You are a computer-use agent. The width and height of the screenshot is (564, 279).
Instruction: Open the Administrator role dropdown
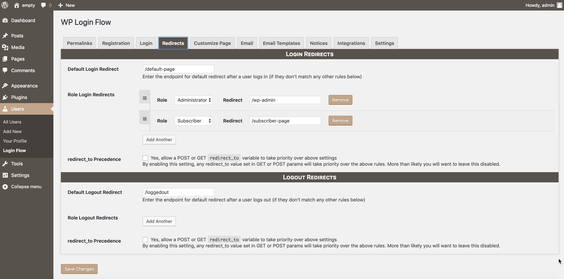tap(194, 100)
